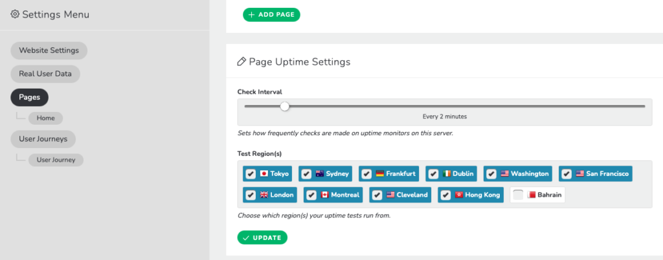Click the Hong Kong flag icon
The width and height of the screenshot is (663, 260).
tap(459, 195)
